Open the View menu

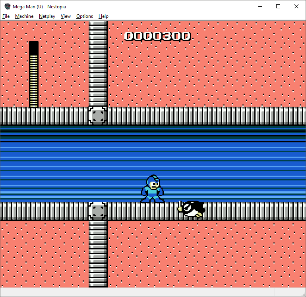pyautogui.click(x=66, y=16)
